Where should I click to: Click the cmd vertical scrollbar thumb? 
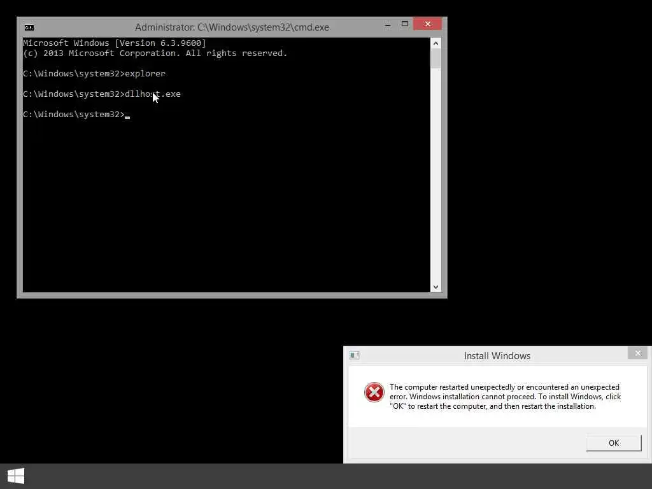[436, 59]
